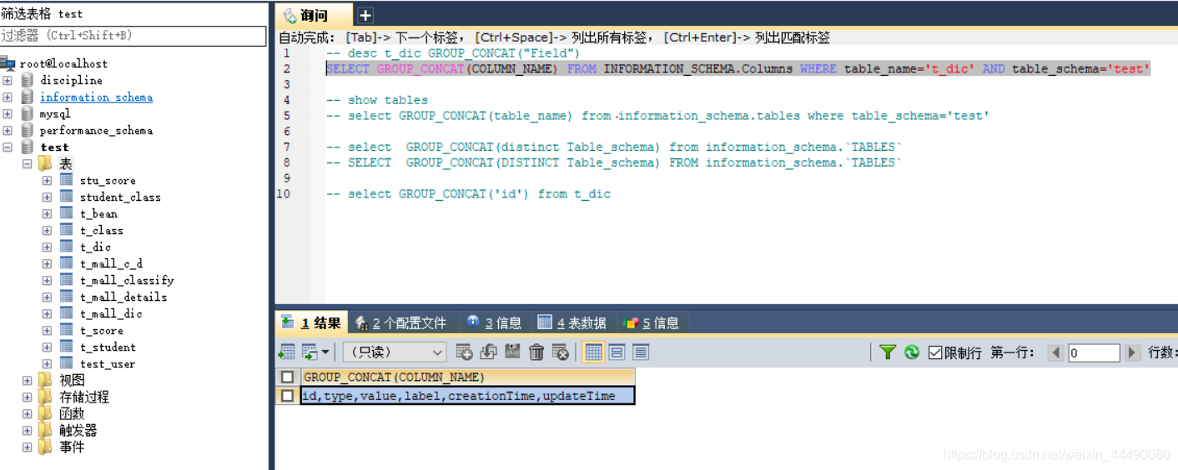The height and width of the screenshot is (470, 1178).
Task: Switch to grid view mode
Action: (593, 352)
